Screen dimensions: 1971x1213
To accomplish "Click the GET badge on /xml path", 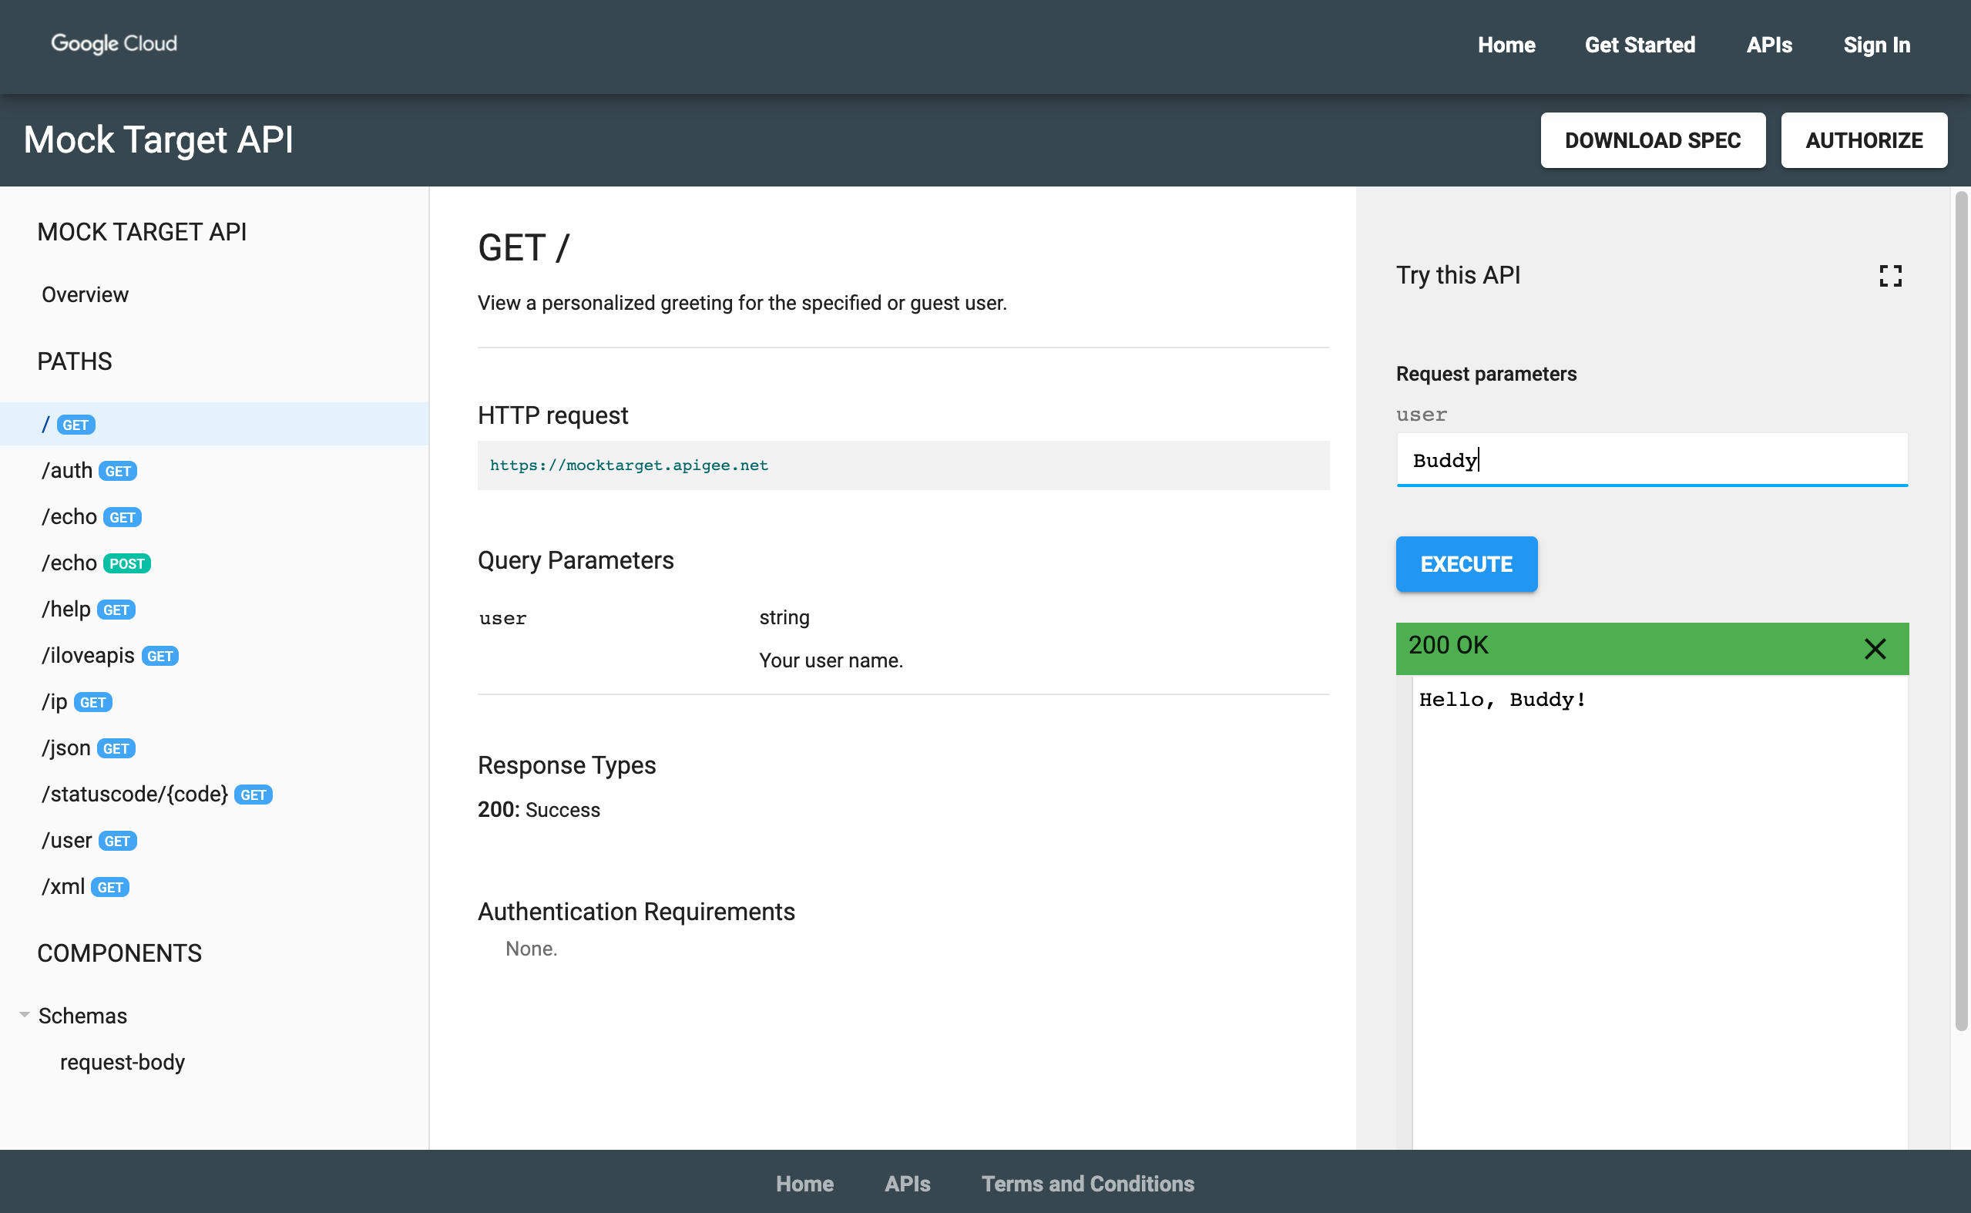I will tap(110, 886).
